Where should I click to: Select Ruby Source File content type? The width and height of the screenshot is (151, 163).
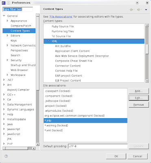click(x=63, y=26)
